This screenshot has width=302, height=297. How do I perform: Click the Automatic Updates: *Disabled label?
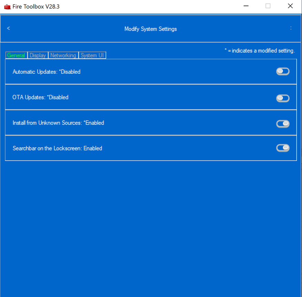click(46, 72)
